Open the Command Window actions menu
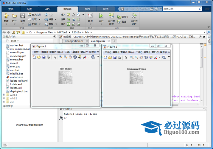Image resolution: width=213 pixels, height=149 pixels. 204,109
